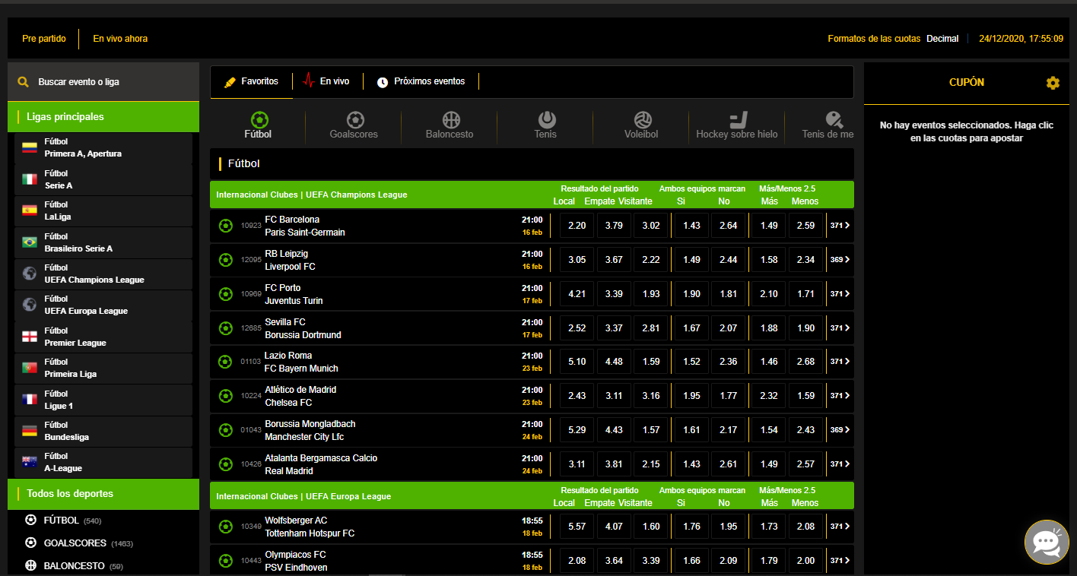Screen dimensions: 1077x576
Task: Click the Buscar evento o liga field
Action: coord(103,82)
